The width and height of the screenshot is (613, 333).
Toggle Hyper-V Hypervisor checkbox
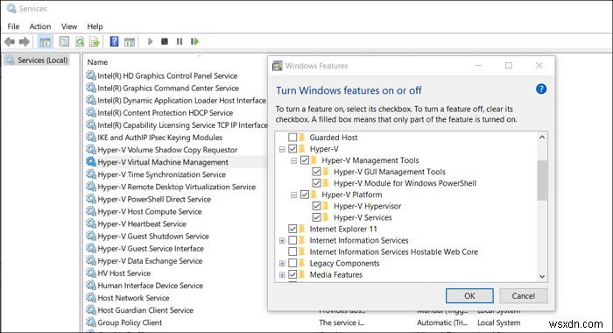click(x=317, y=206)
